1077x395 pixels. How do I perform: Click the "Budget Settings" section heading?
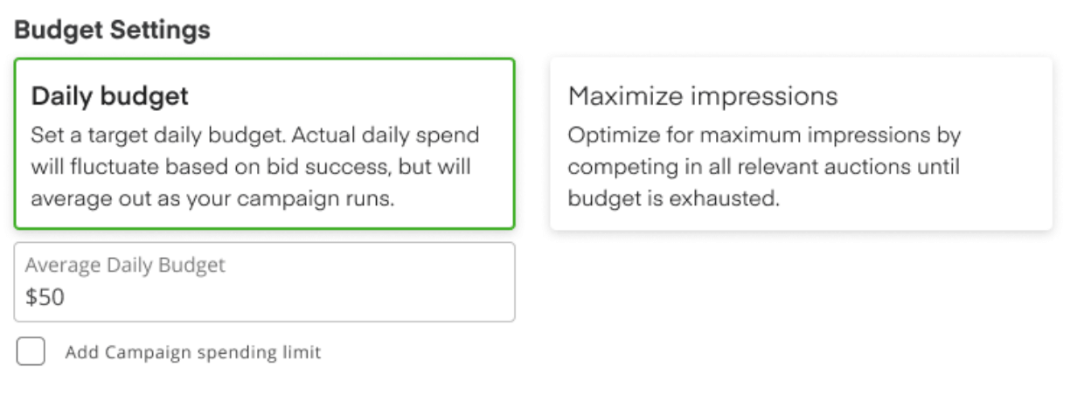pos(113,30)
